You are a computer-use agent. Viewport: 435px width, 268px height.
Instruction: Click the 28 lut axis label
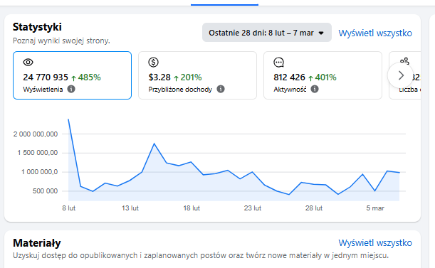pos(314,208)
